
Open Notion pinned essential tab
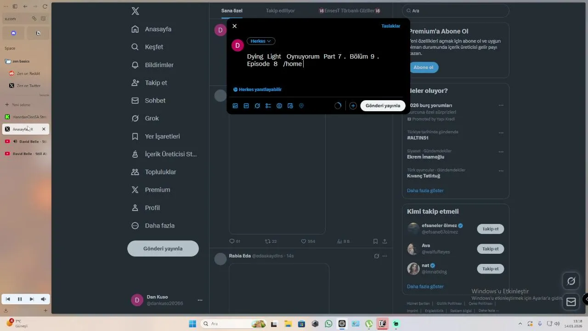(38, 33)
